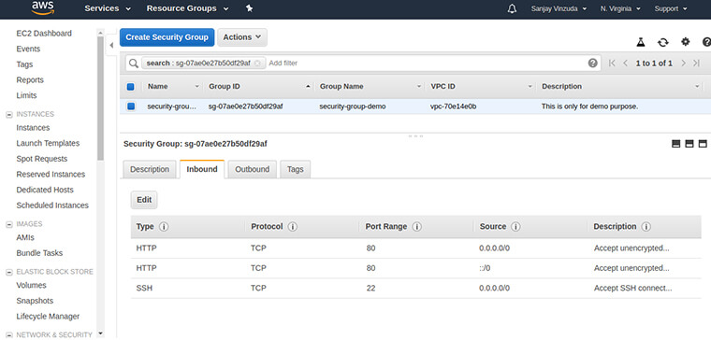Click Create Security Group button

[x=167, y=37]
